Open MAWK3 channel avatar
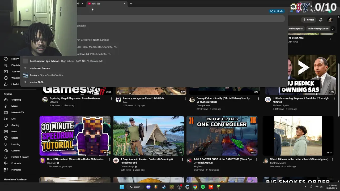Image resolution: width=340 pixels, height=191 pixels. (x=45, y=100)
